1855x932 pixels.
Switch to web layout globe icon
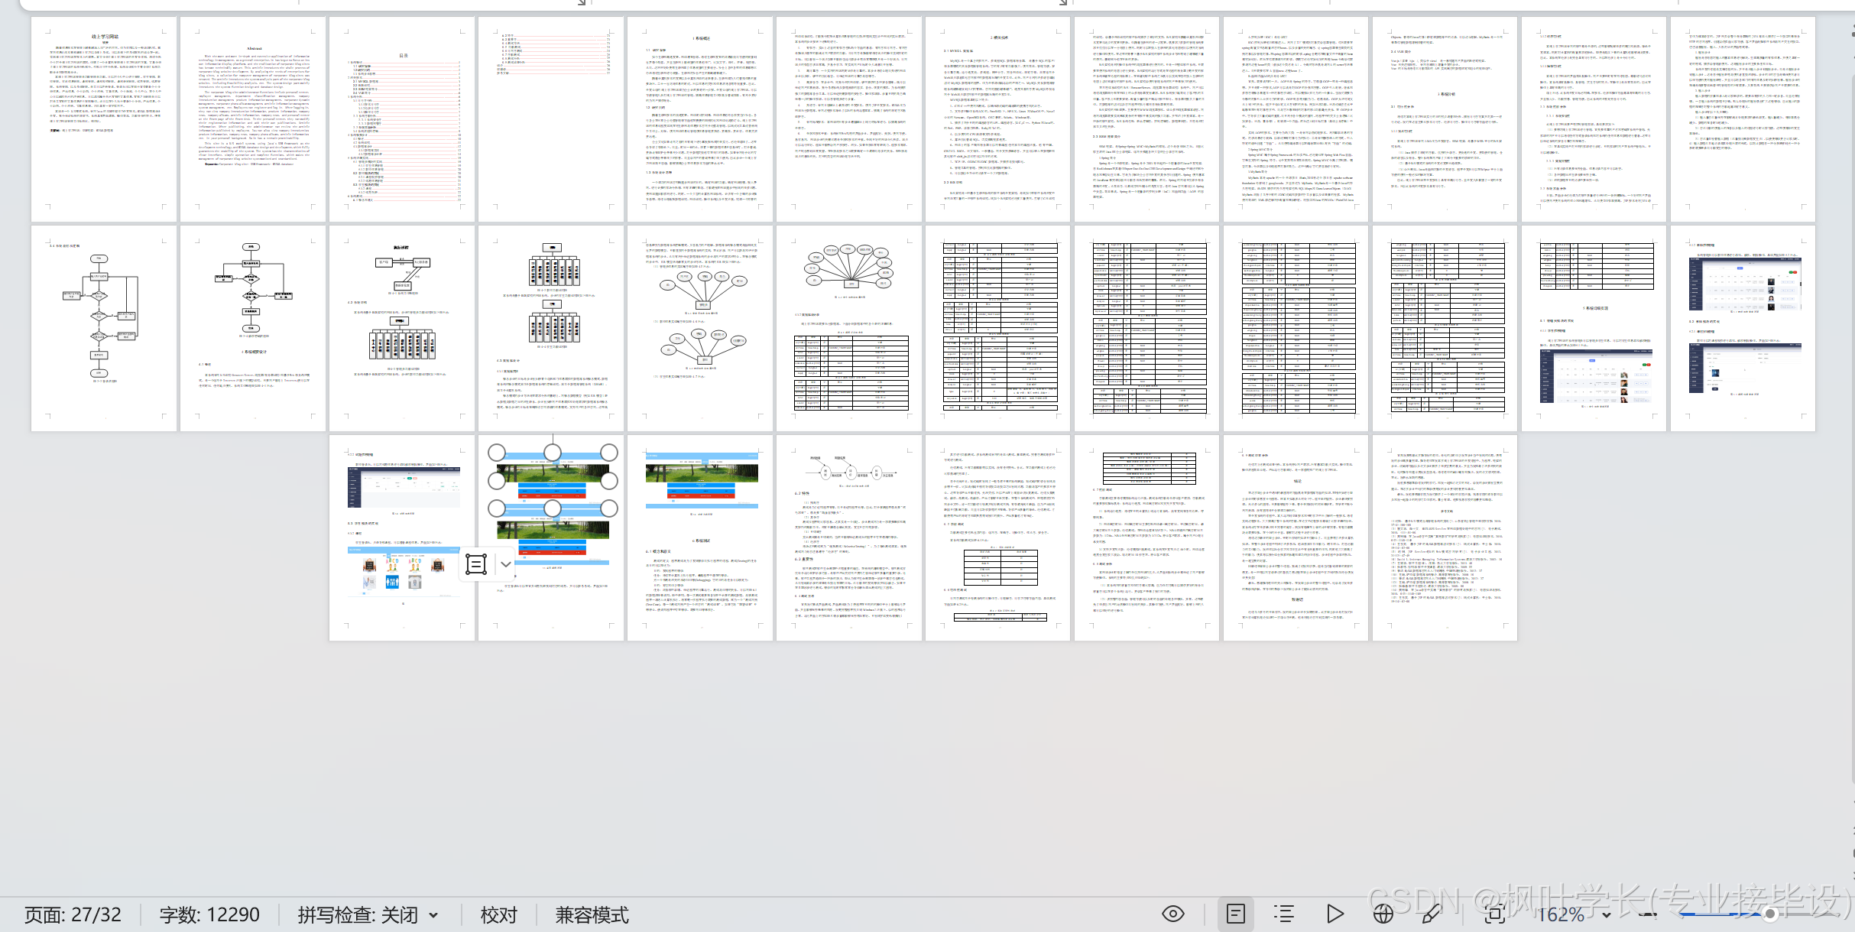1383,914
